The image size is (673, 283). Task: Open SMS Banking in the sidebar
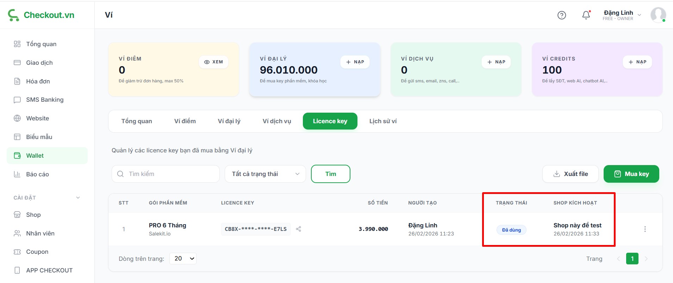click(44, 100)
